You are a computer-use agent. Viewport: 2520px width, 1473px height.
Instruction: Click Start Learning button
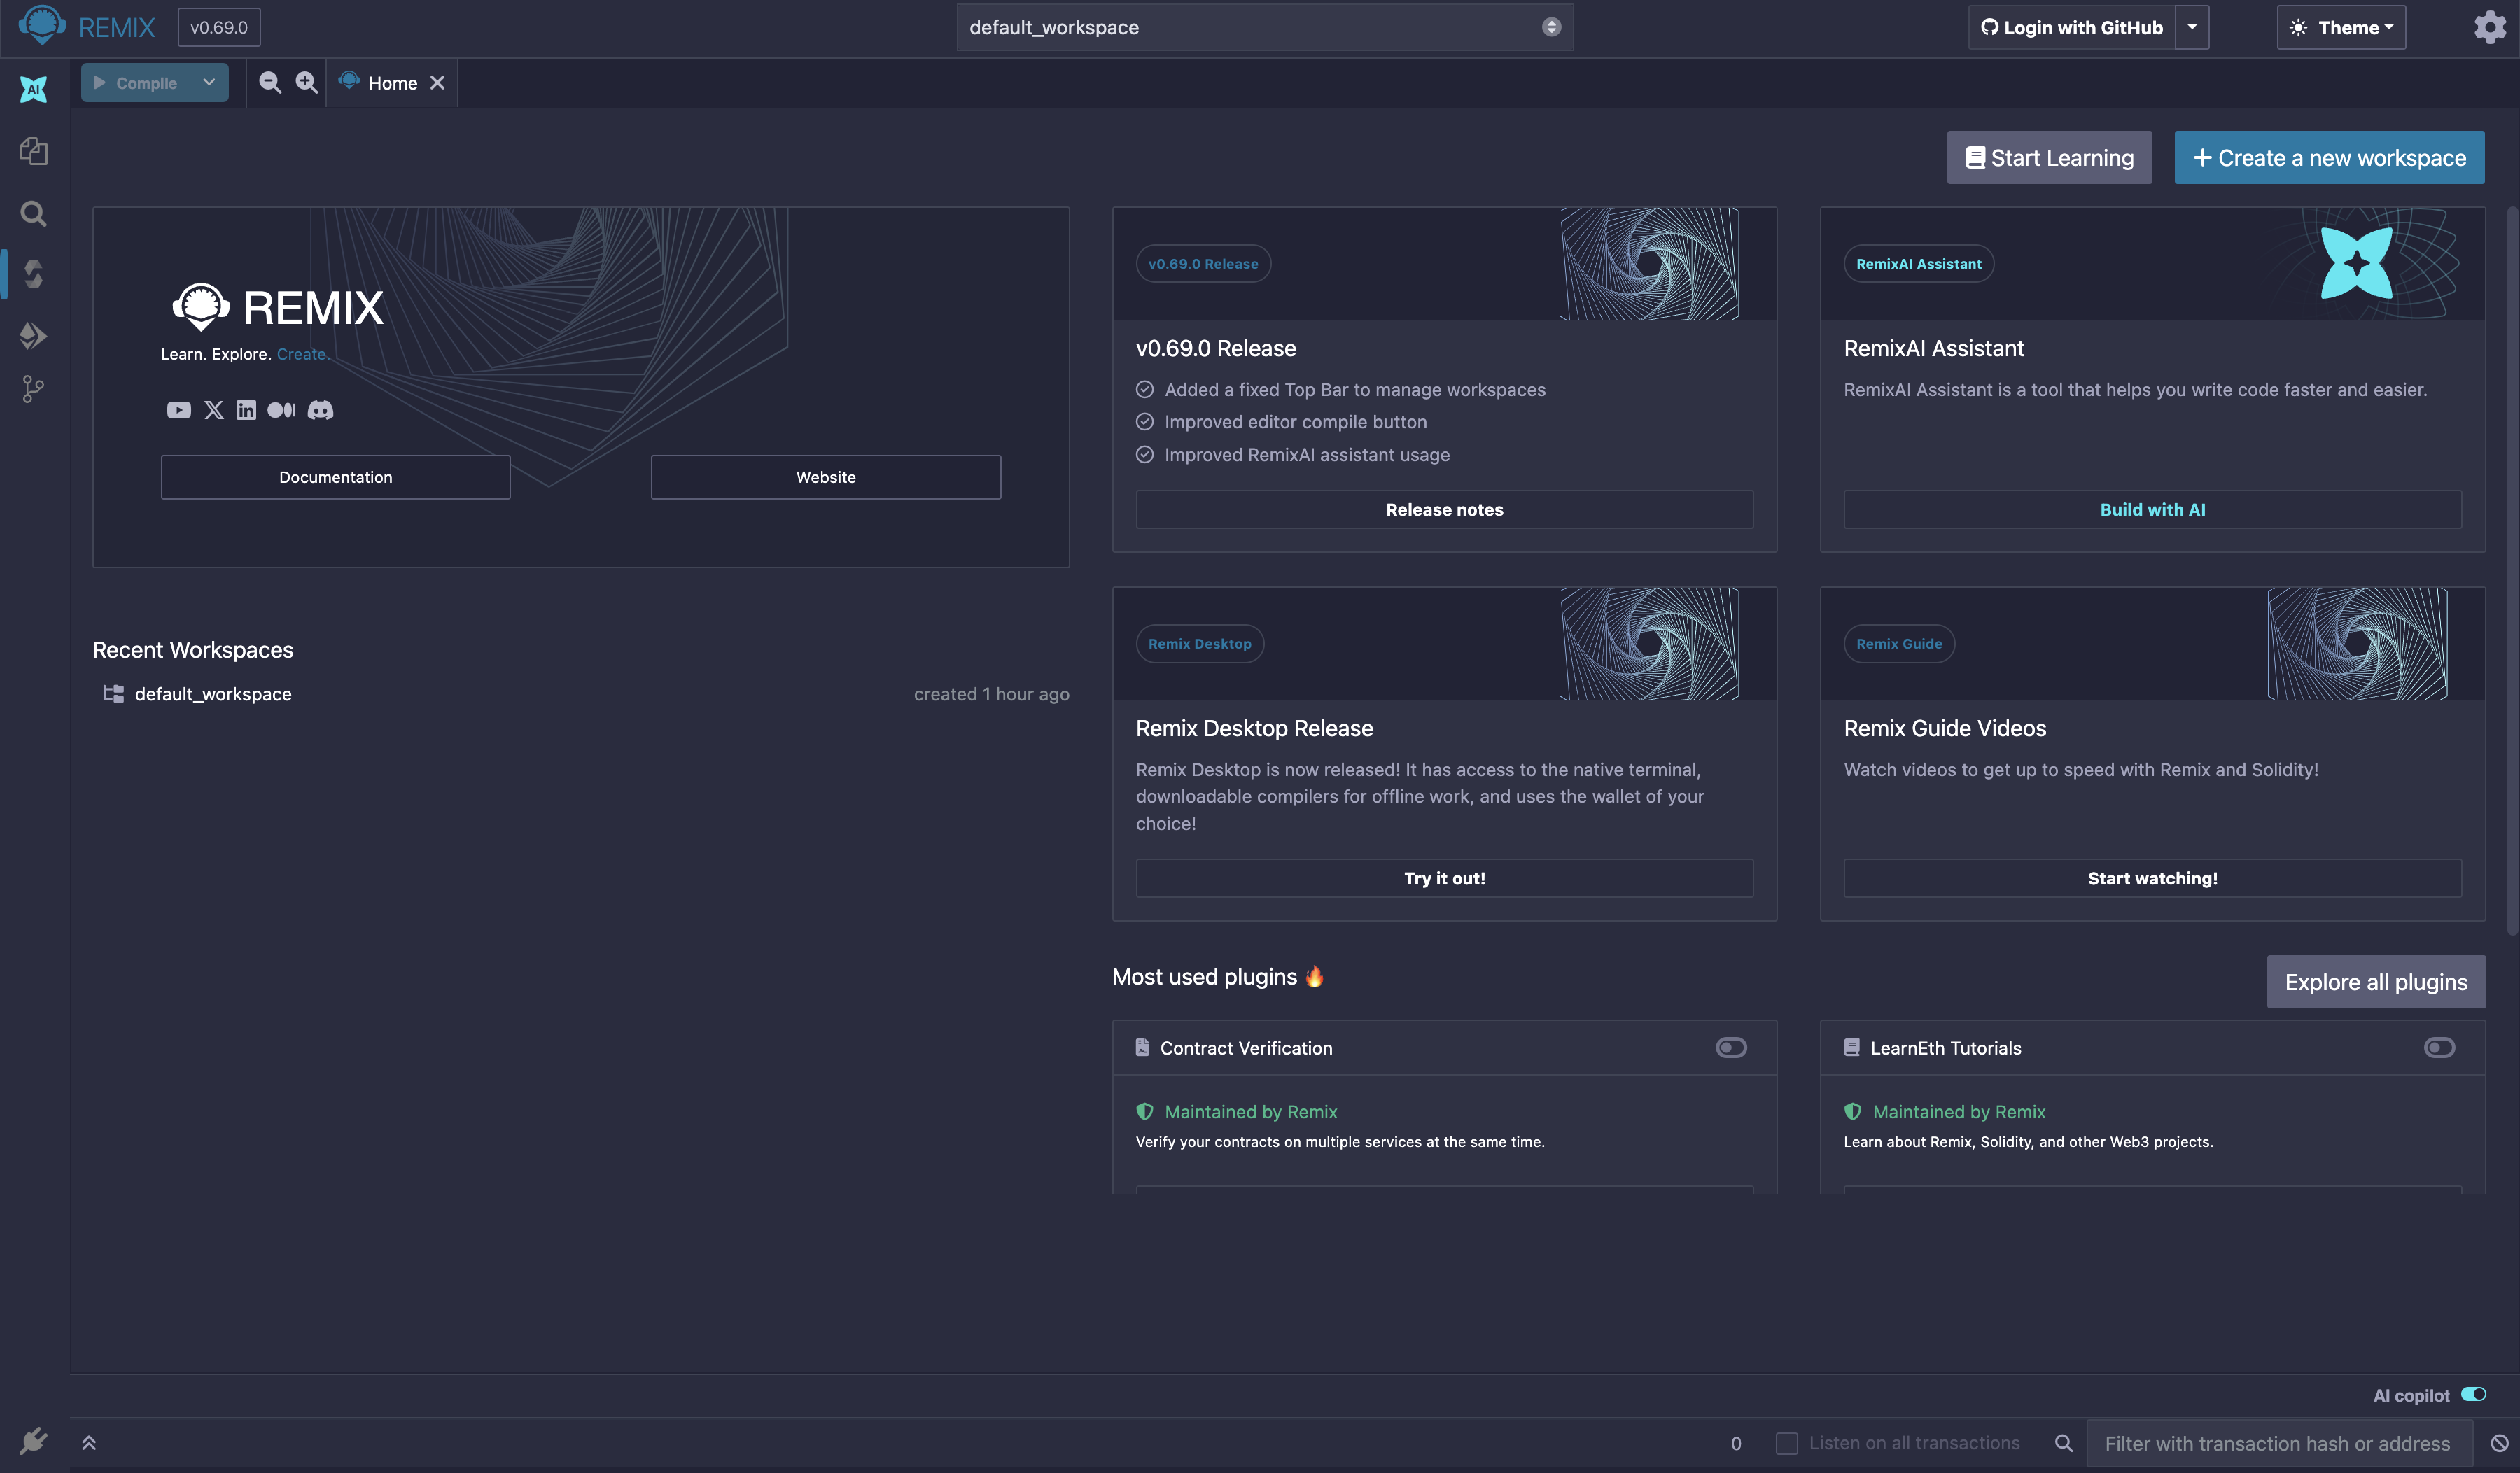click(x=2049, y=157)
